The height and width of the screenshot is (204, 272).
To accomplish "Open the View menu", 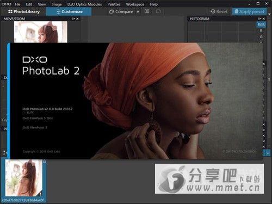I will (x=42, y=4).
